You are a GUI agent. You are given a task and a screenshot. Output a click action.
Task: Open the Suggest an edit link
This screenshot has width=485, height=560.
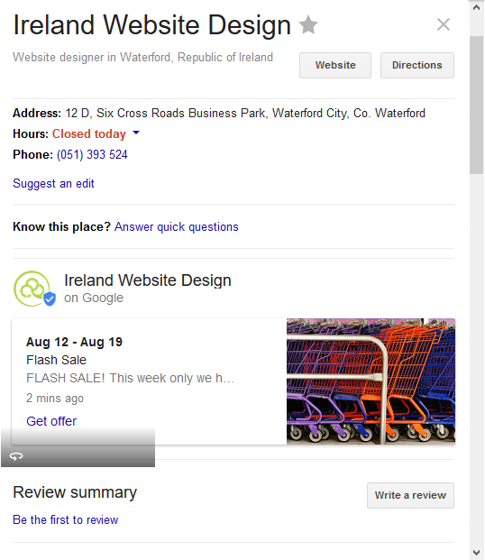tap(53, 184)
